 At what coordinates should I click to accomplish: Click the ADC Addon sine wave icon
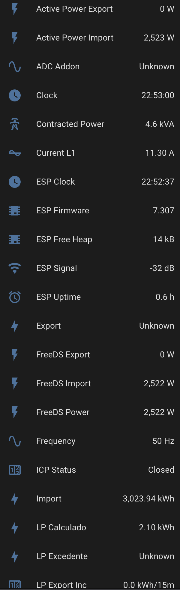tap(14, 67)
